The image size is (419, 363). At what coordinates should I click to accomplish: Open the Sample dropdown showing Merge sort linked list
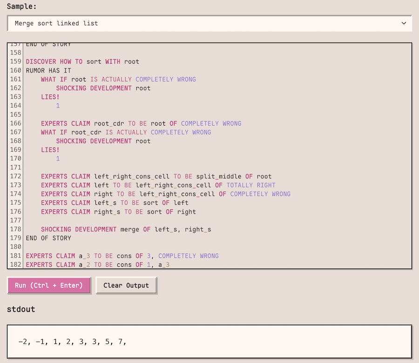209,23
